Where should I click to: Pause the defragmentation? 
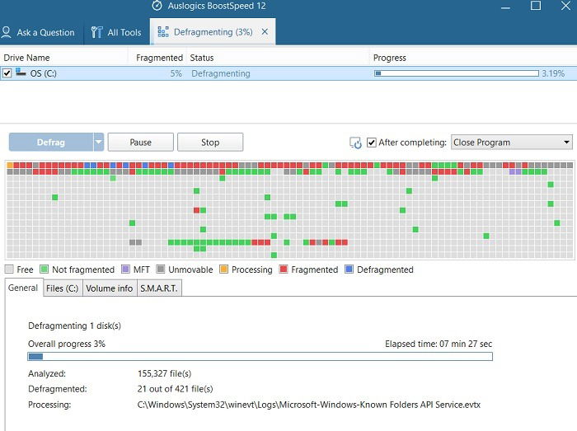[x=141, y=143]
